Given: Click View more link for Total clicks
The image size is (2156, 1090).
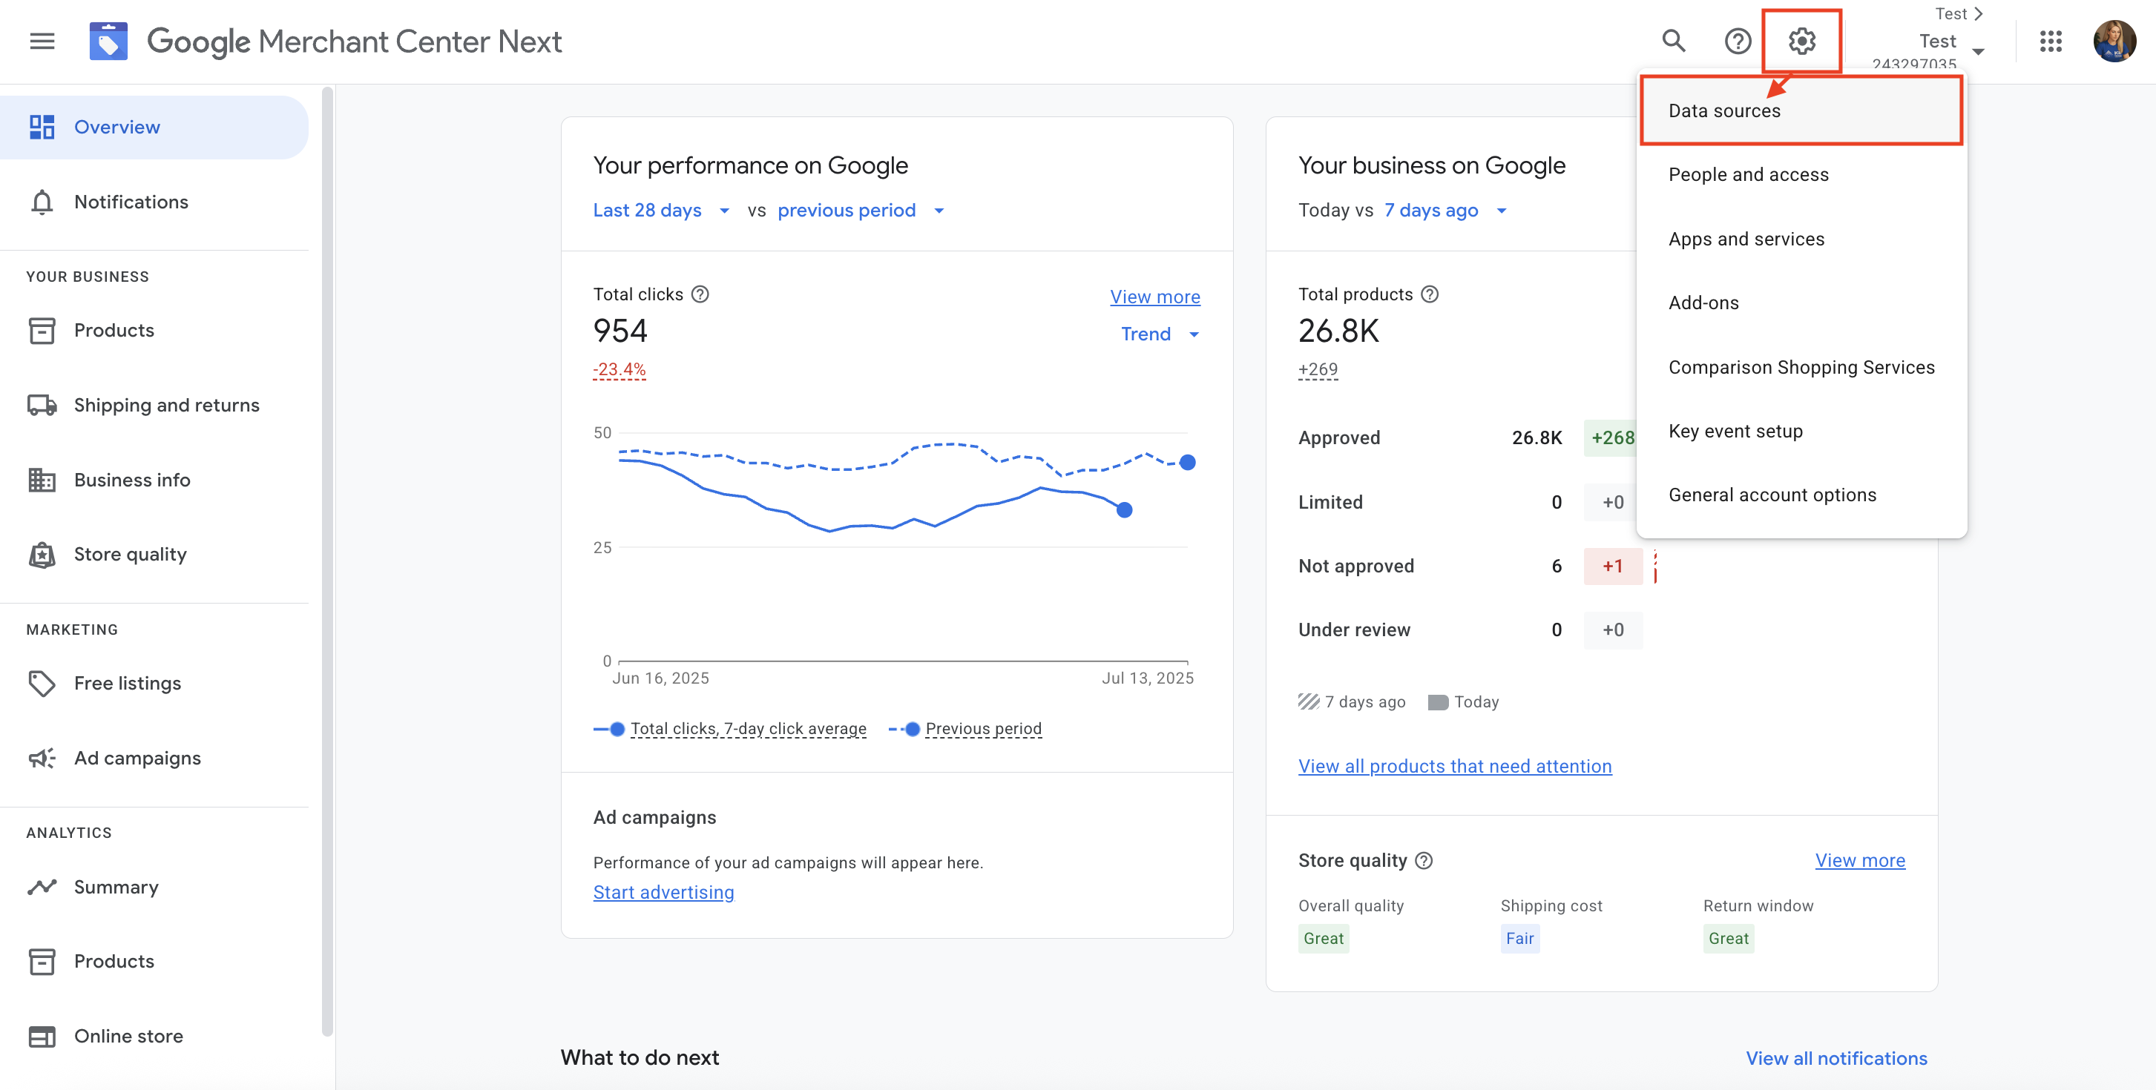Looking at the screenshot, I should [1155, 297].
